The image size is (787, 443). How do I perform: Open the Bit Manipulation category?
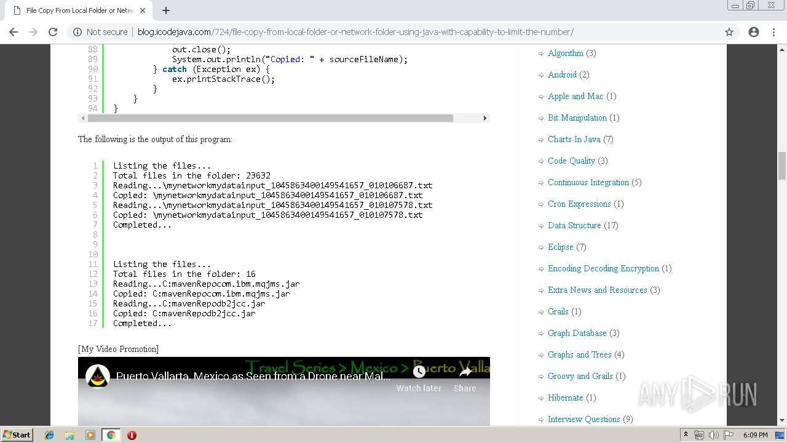(577, 118)
